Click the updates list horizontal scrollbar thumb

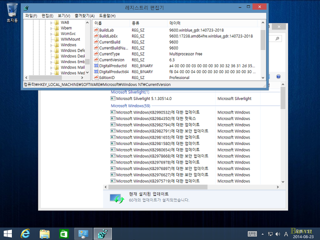[x=158, y=187]
